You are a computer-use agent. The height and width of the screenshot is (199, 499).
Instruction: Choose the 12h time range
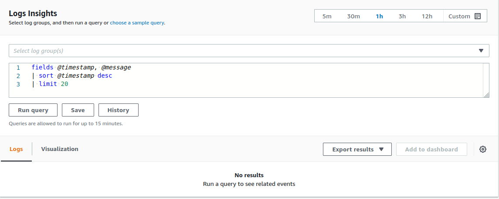point(427,16)
